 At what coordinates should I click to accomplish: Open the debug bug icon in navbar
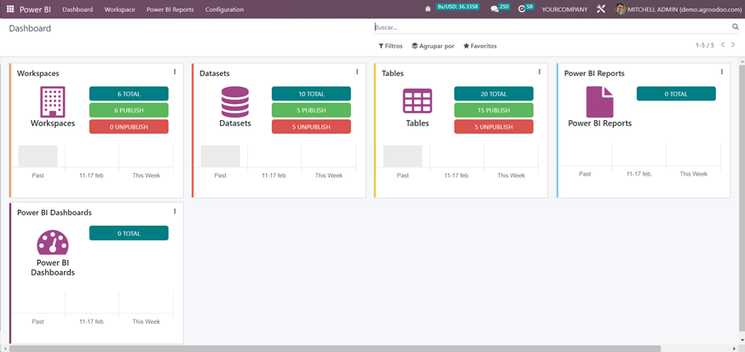pyautogui.click(x=427, y=9)
